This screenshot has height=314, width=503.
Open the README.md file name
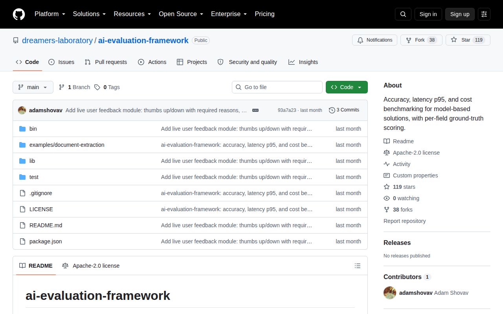coord(46,225)
